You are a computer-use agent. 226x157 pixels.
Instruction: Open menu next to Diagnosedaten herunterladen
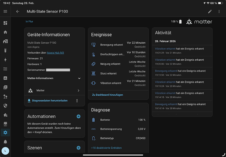click(77, 101)
